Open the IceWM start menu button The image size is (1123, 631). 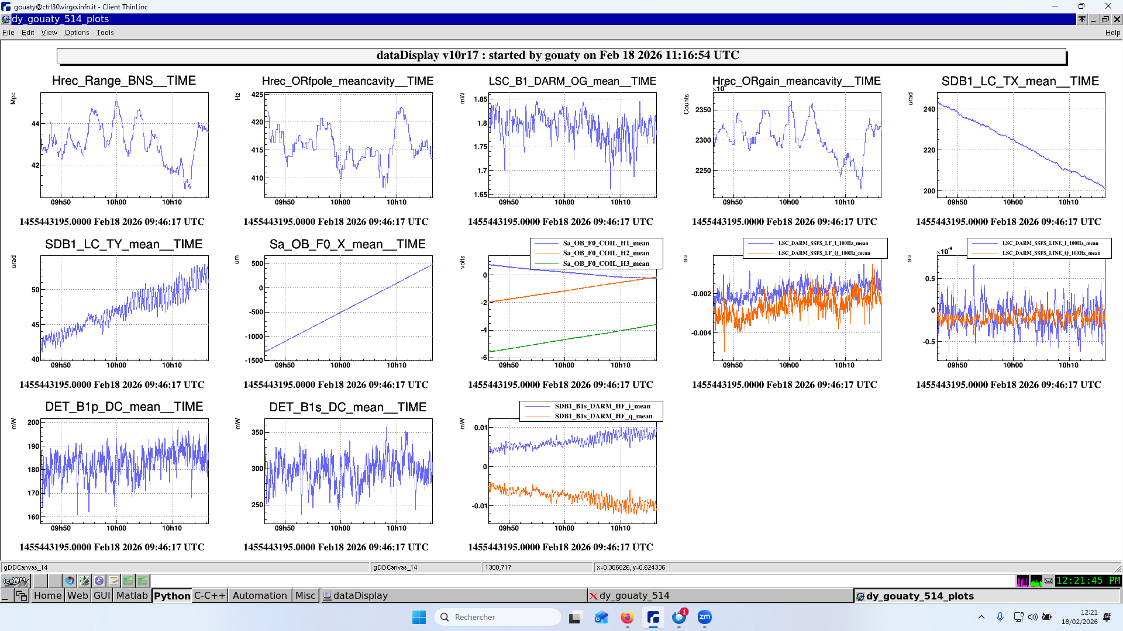pos(16,581)
